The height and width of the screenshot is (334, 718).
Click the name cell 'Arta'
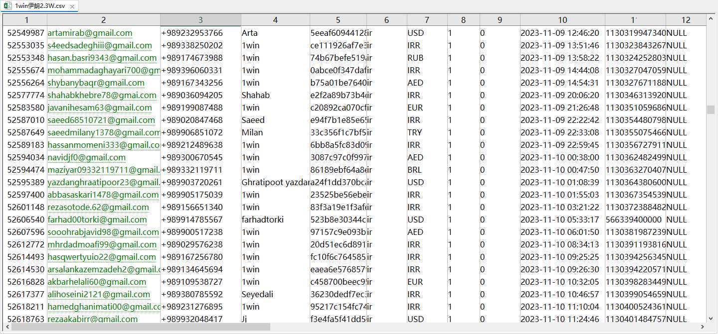pyautogui.click(x=275, y=33)
